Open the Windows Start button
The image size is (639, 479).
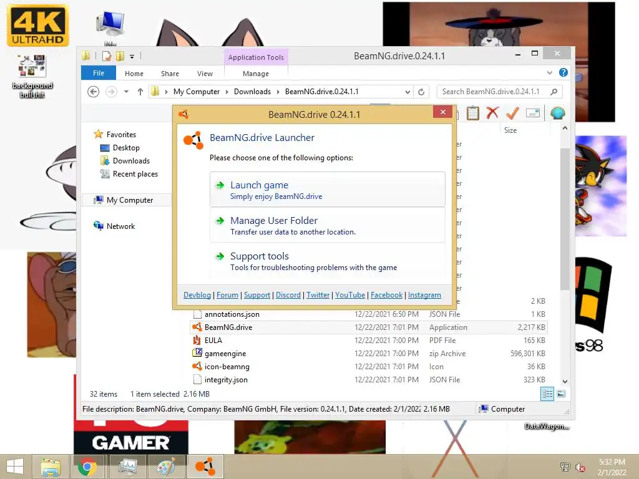click(15, 467)
